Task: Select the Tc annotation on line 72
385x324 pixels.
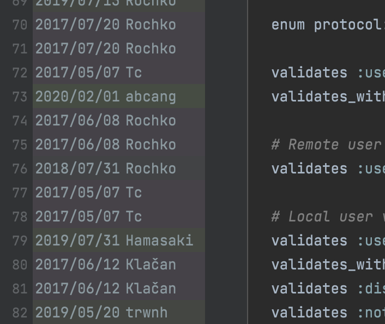Action: pyautogui.click(x=119, y=73)
